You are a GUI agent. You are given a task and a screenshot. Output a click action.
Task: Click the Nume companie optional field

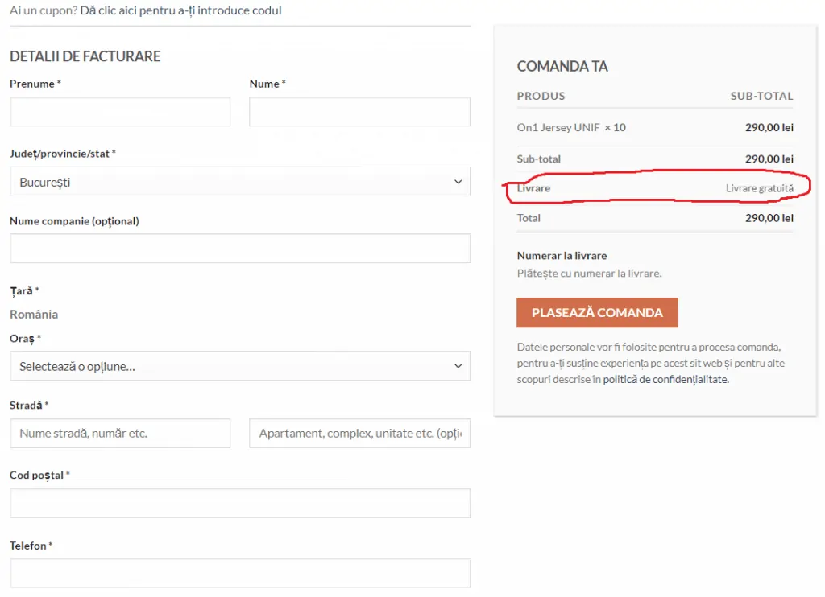240,248
